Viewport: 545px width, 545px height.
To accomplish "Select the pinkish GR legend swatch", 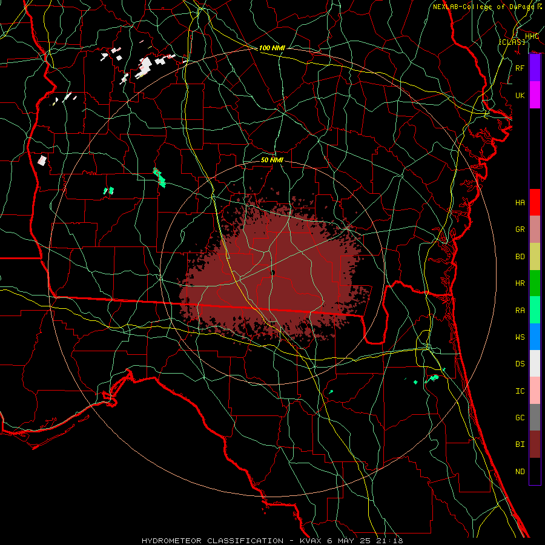I will 535,229.
